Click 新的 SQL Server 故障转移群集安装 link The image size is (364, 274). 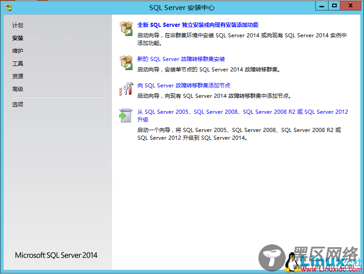[181, 59]
